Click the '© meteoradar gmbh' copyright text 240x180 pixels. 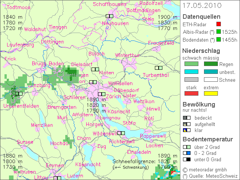point(205,170)
